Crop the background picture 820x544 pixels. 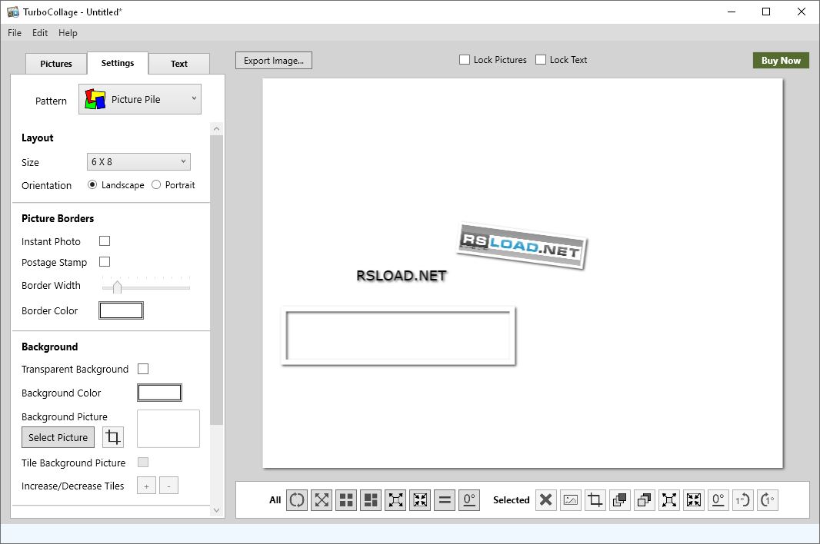pyautogui.click(x=113, y=437)
